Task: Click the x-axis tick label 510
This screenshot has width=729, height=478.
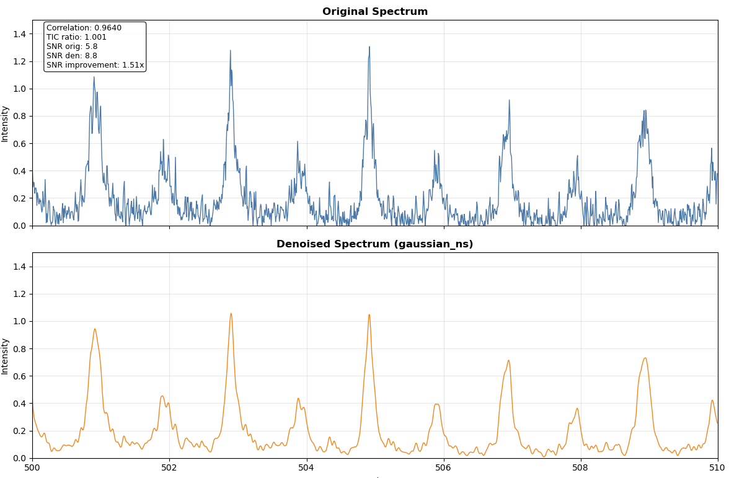Action: pyautogui.click(x=718, y=467)
